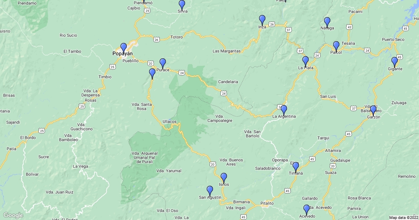Click the pin at Inzá
419x220 pixels.
click(262, 20)
